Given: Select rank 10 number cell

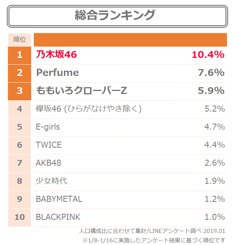Looking at the screenshot, I should coord(20,218).
